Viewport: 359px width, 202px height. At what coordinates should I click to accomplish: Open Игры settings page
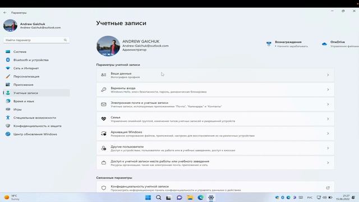click(36, 109)
